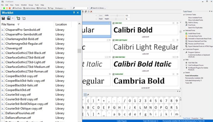This screenshot has height=122, width=213.
Task: Open the View menu
Action: click(12, 5)
